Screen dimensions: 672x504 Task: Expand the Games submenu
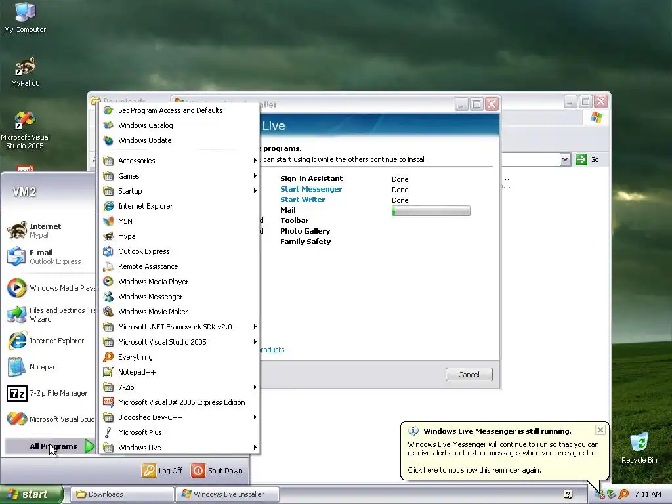click(180, 176)
